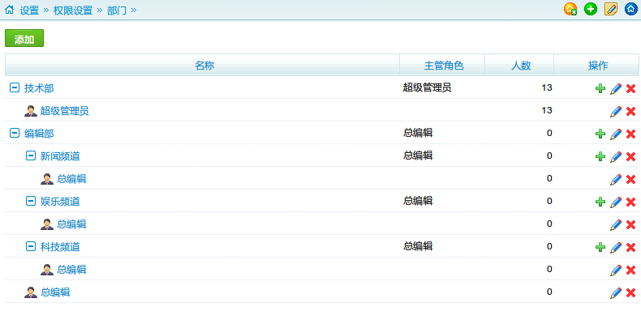Collapse the 编辑部 department node
Screen dimensions: 641x311
tap(15, 133)
